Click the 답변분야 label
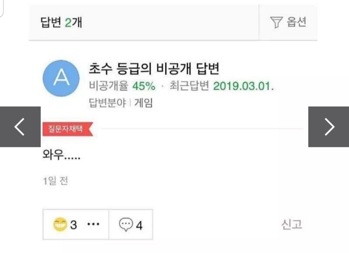Viewport: 349px width, 253px height. 107,103
